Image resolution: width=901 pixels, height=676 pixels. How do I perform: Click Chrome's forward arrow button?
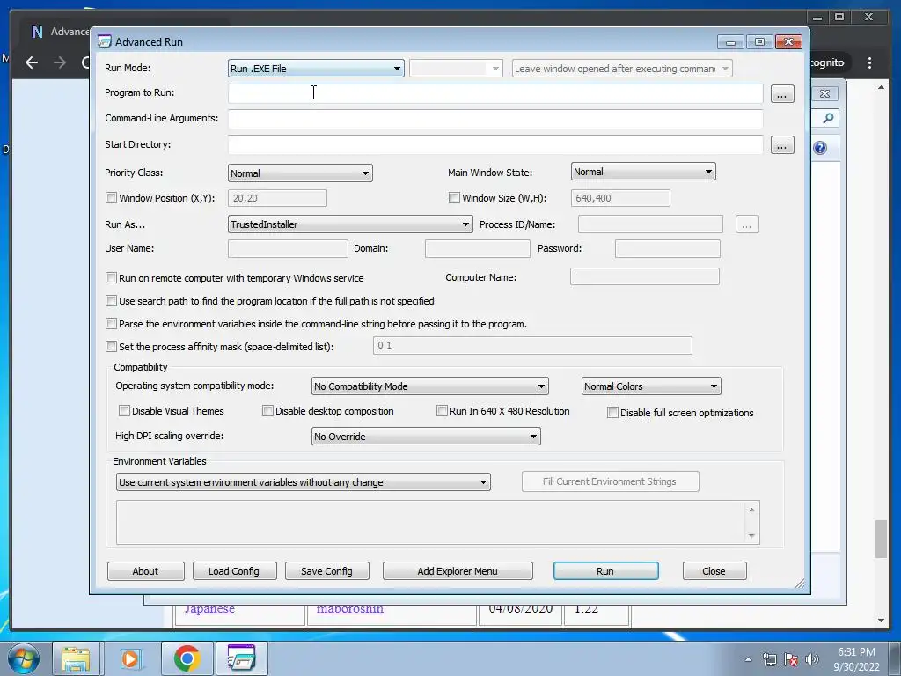(x=60, y=62)
